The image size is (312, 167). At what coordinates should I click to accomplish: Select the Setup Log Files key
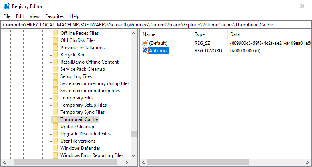point(76,76)
